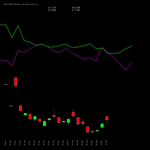Click the '08 May' date axis label
This screenshot has width=150, height=150.
point(97,142)
